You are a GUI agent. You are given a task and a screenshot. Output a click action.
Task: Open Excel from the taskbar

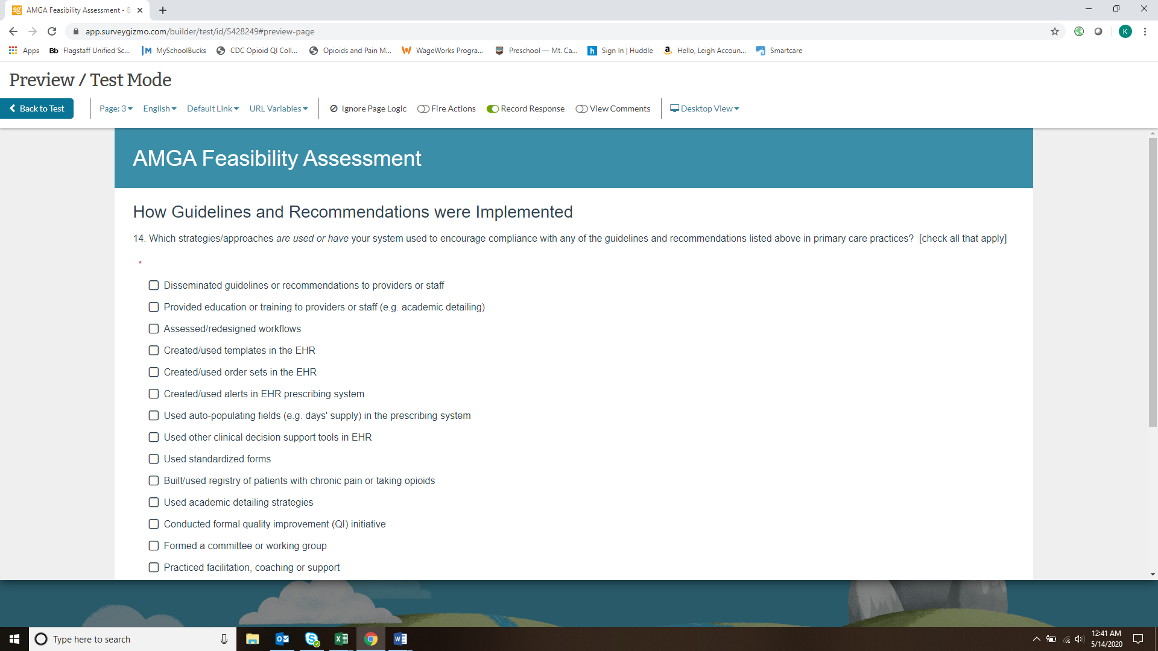(341, 639)
